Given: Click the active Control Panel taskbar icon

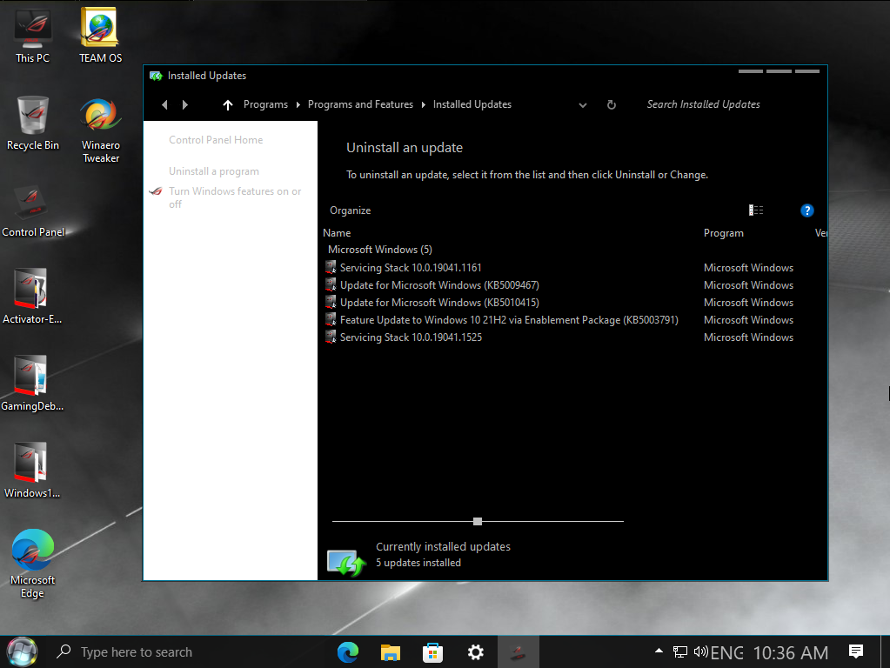Looking at the screenshot, I should 518,652.
